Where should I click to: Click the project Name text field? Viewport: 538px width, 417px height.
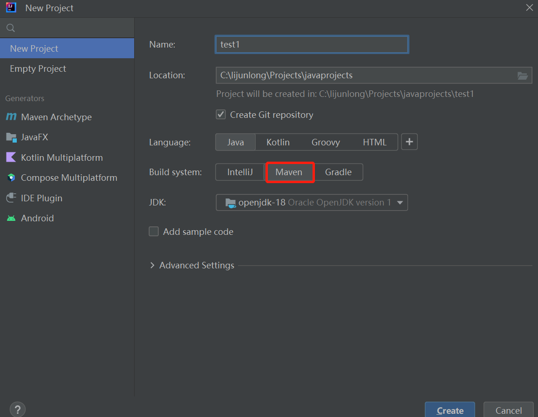tap(312, 45)
